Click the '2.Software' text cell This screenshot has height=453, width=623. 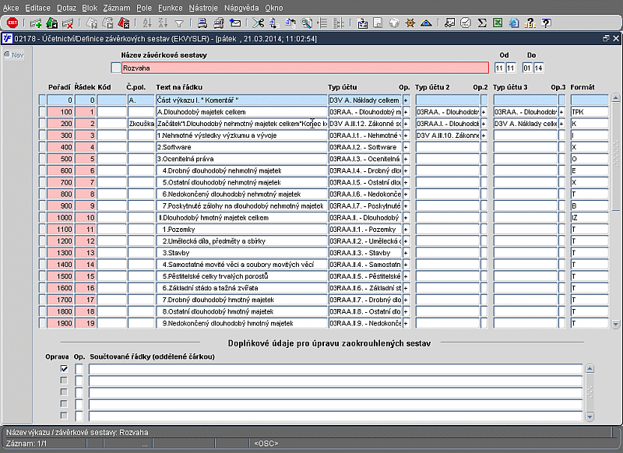[x=241, y=147]
